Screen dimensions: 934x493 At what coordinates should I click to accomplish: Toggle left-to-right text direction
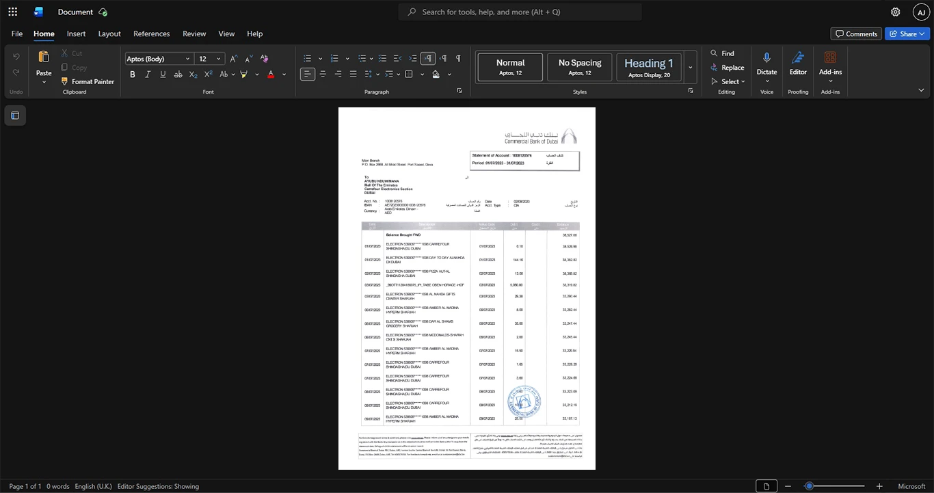coord(427,59)
